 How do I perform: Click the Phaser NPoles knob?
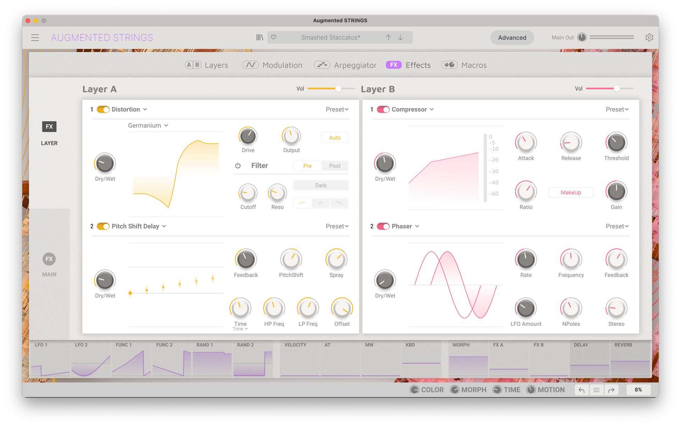(571, 308)
